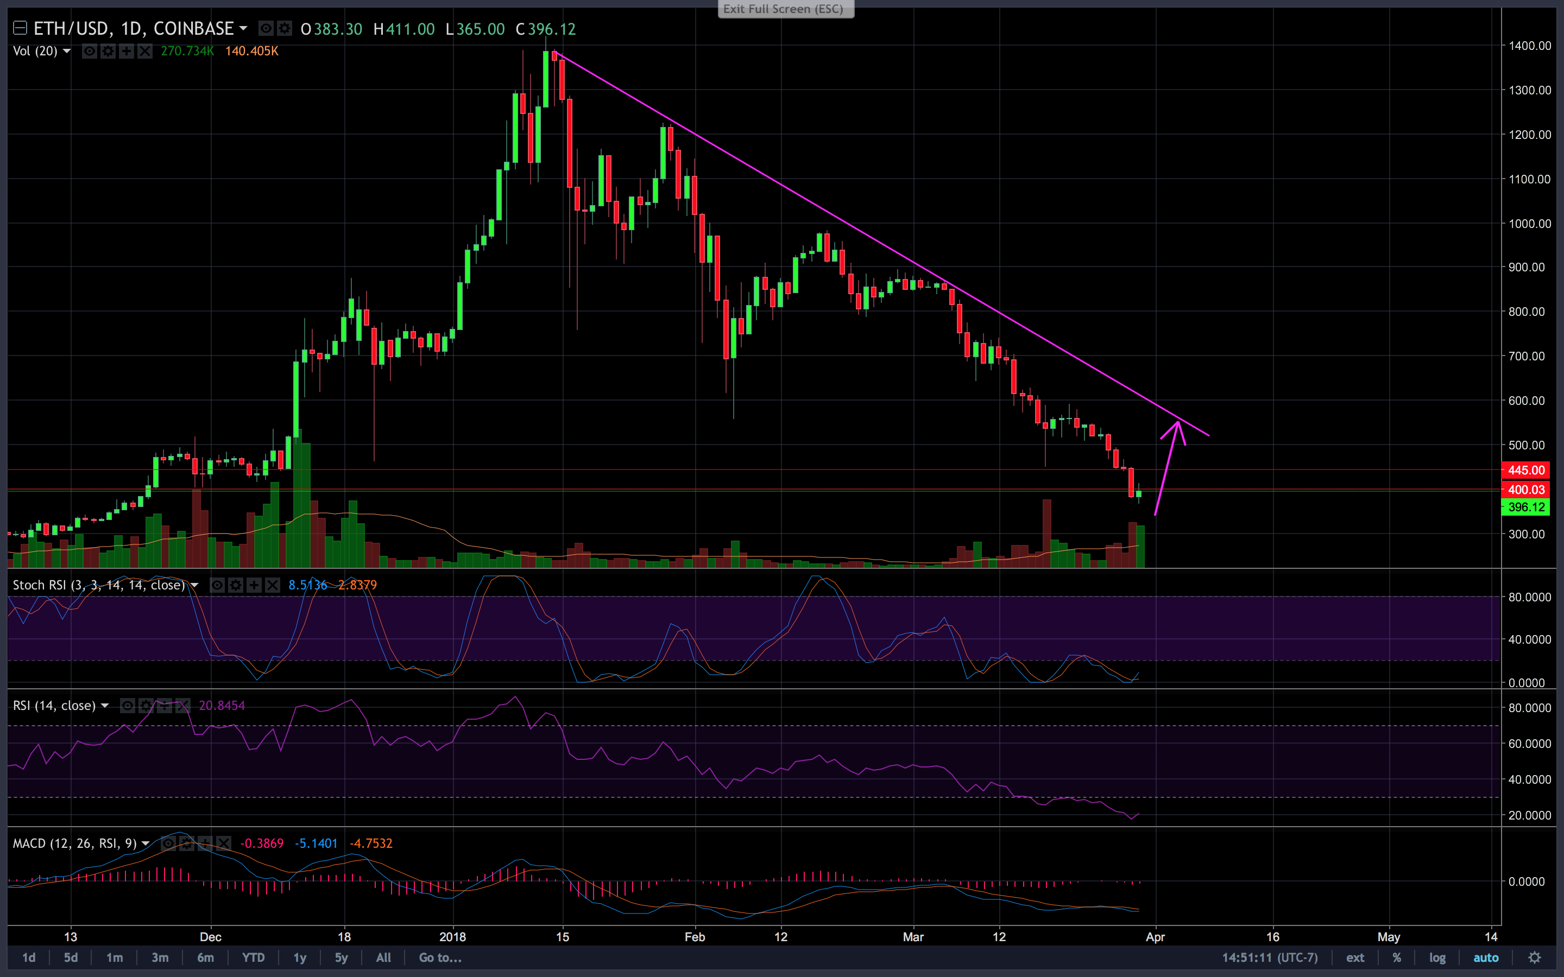The height and width of the screenshot is (977, 1564).
Task: Open the Go to... date dialog
Action: pos(440,957)
